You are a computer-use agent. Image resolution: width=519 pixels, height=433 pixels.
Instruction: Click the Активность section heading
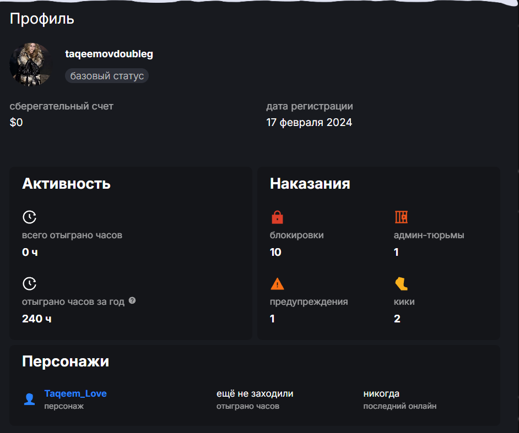point(66,184)
